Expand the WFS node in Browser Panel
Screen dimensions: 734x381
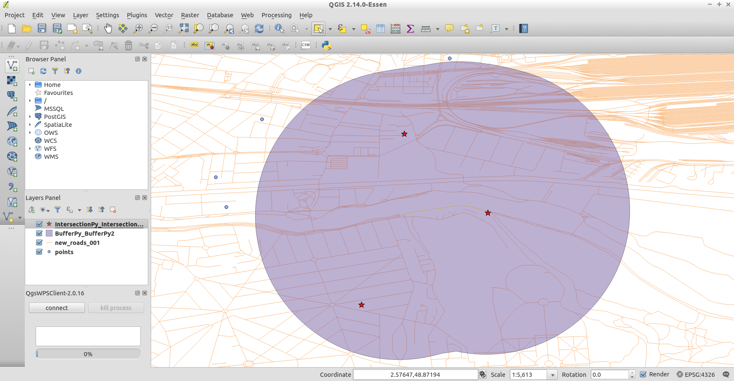coord(30,149)
